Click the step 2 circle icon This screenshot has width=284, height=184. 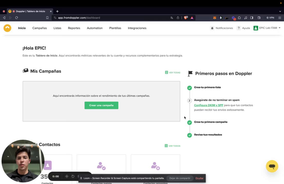(190, 100)
